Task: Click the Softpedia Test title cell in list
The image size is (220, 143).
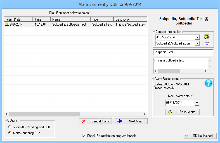Action: 102,24
